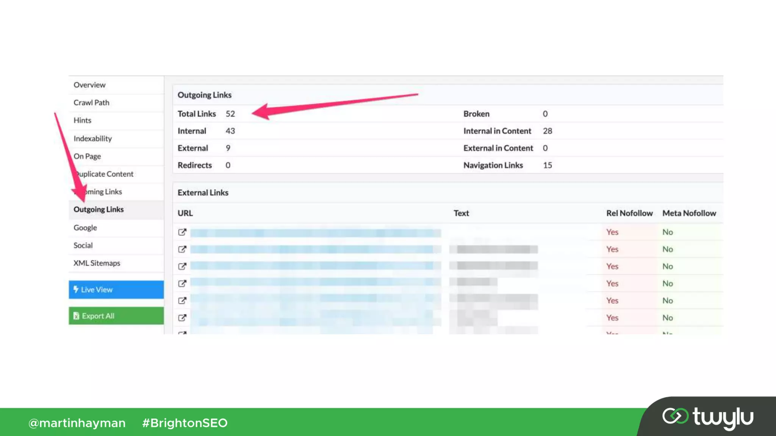The image size is (776, 436).
Task: Open the Overview sidebar section
Action: tap(89, 85)
